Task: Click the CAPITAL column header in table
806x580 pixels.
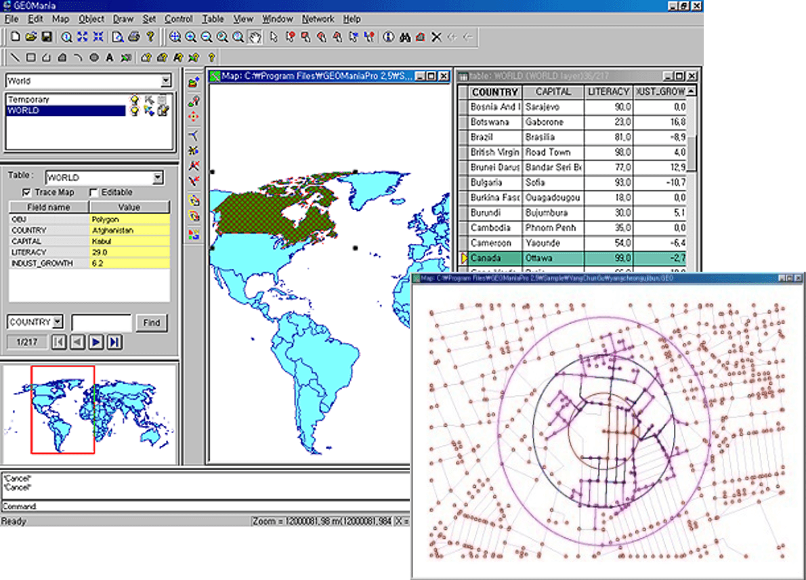Action: point(553,92)
